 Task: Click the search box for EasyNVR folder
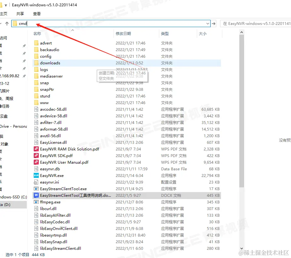(256, 24)
